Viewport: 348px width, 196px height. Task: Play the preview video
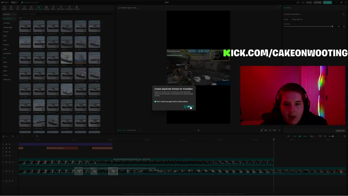(198, 130)
